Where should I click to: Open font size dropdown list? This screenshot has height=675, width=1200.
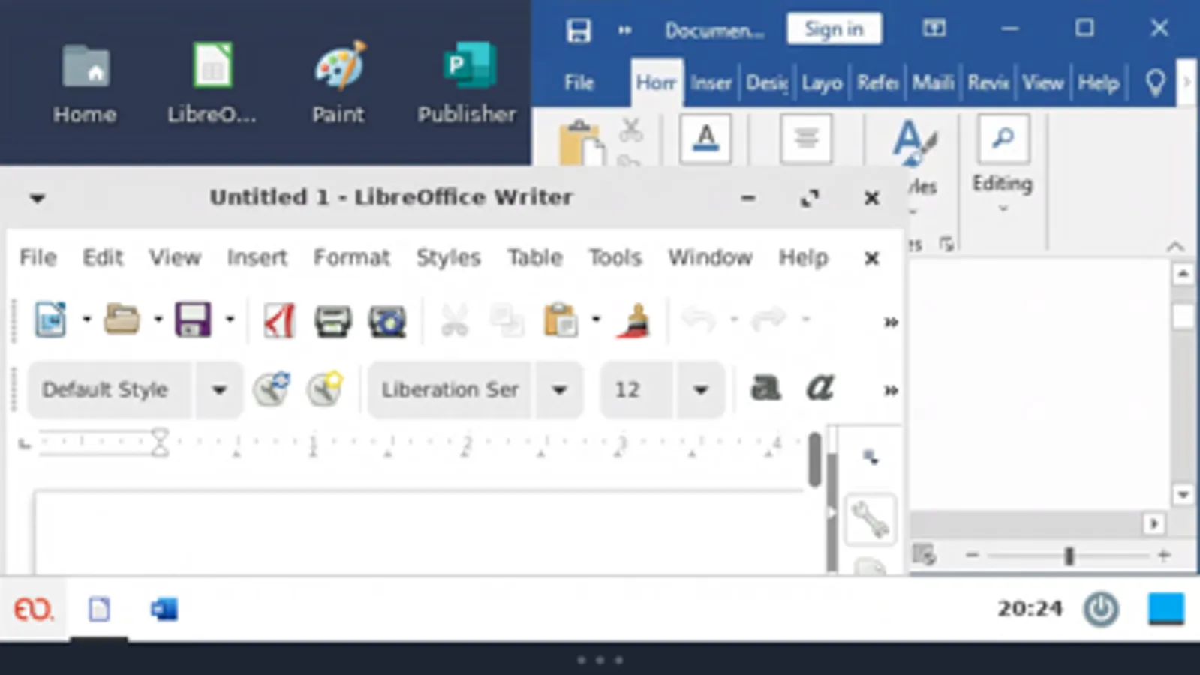[701, 389]
